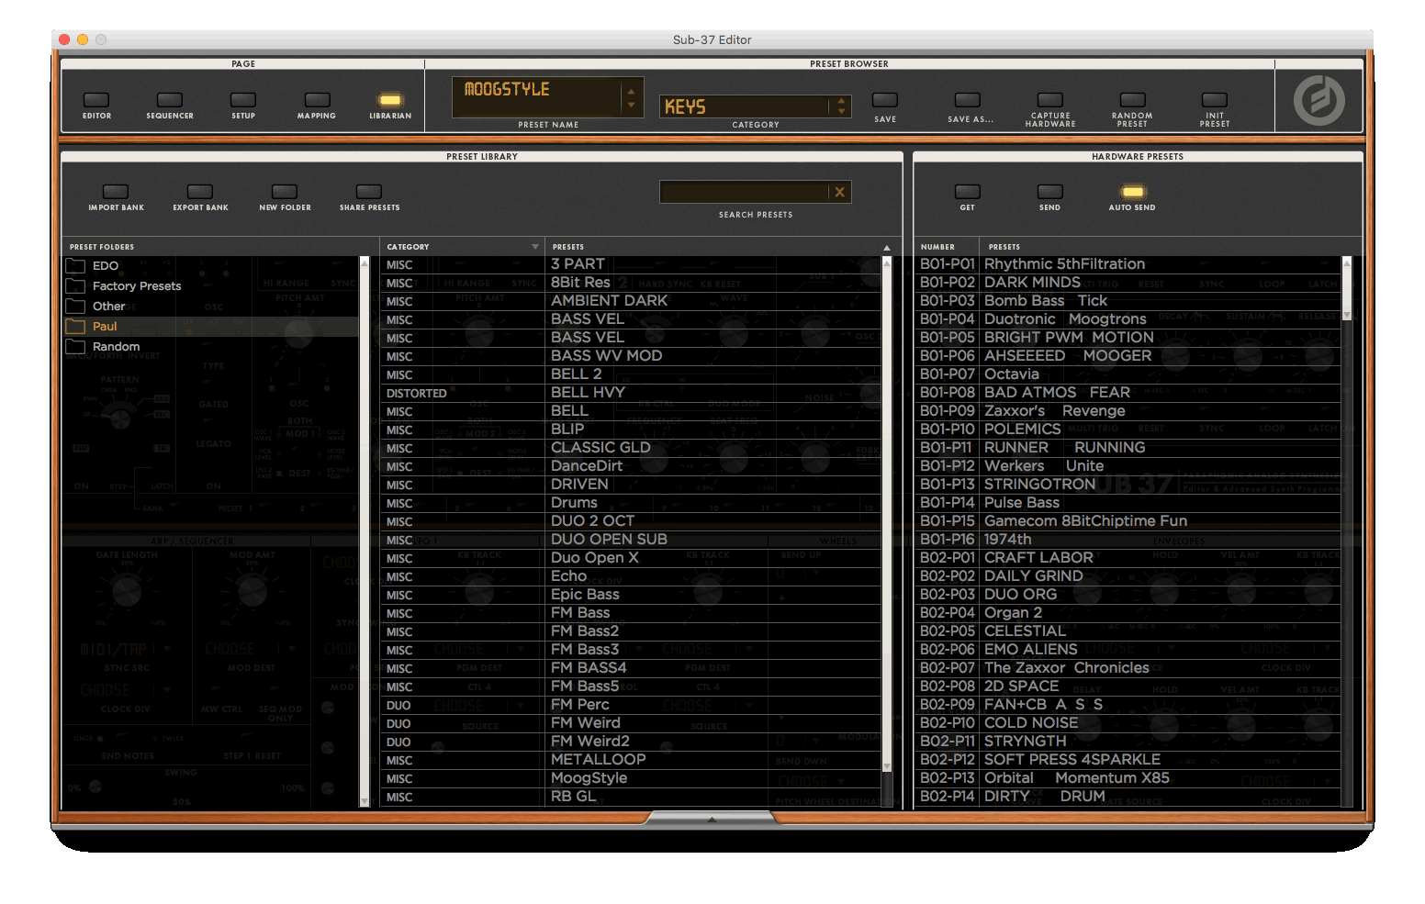
Task: Click the Search Presets input field
Action: pos(744,192)
